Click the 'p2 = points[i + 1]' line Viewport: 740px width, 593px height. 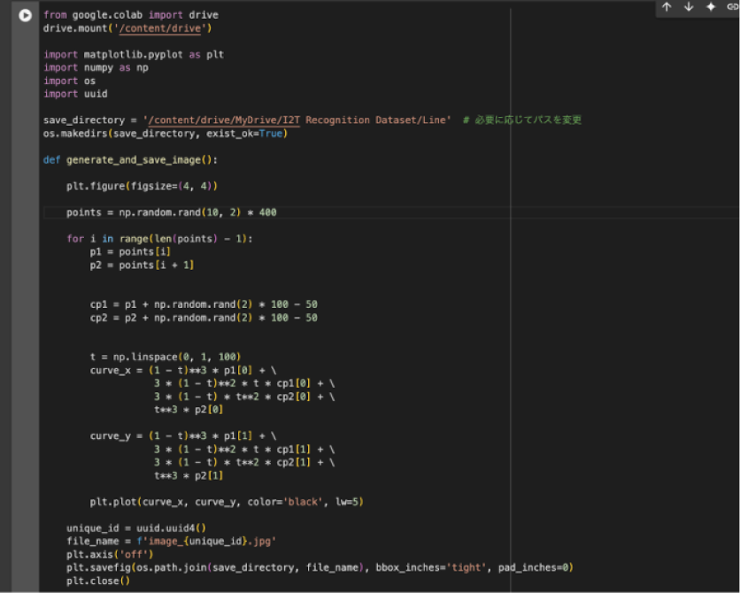(142, 266)
